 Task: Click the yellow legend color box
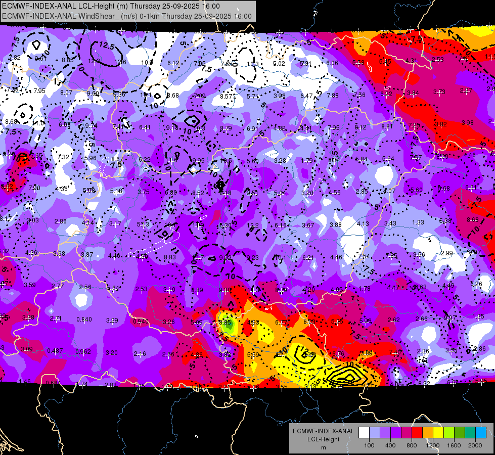click(438, 433)
